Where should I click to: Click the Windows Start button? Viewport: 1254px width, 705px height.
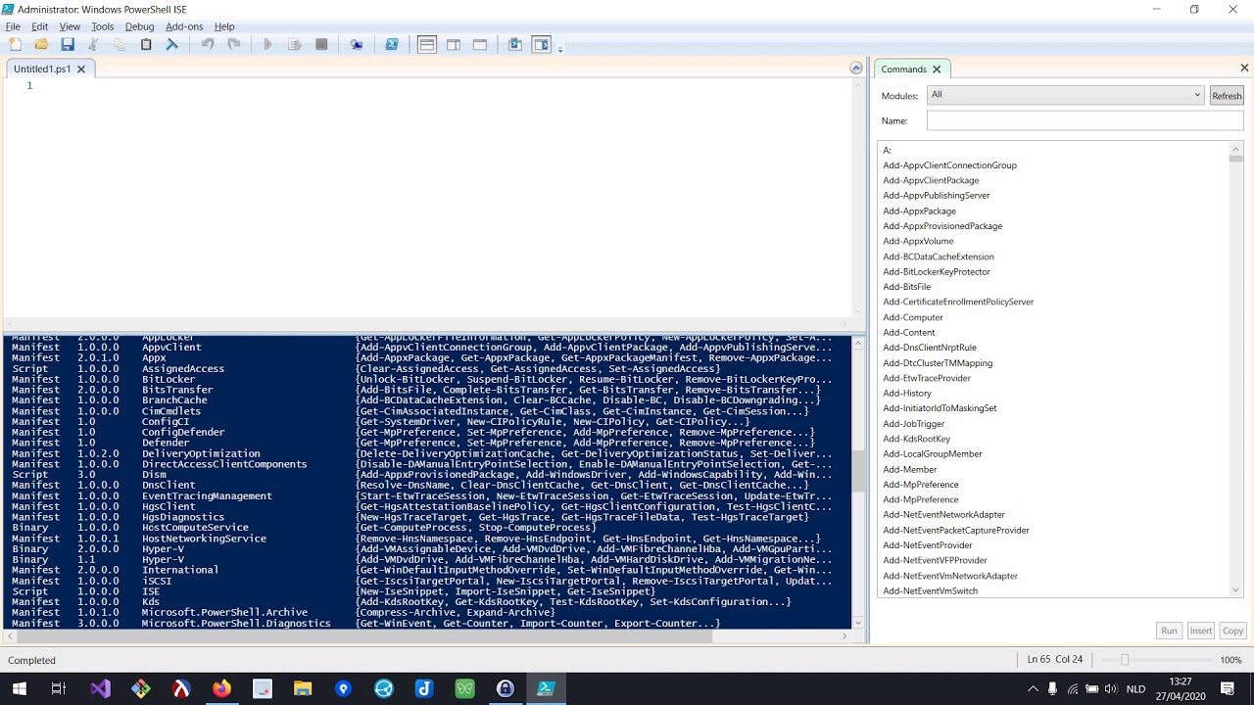click(19, 688)
